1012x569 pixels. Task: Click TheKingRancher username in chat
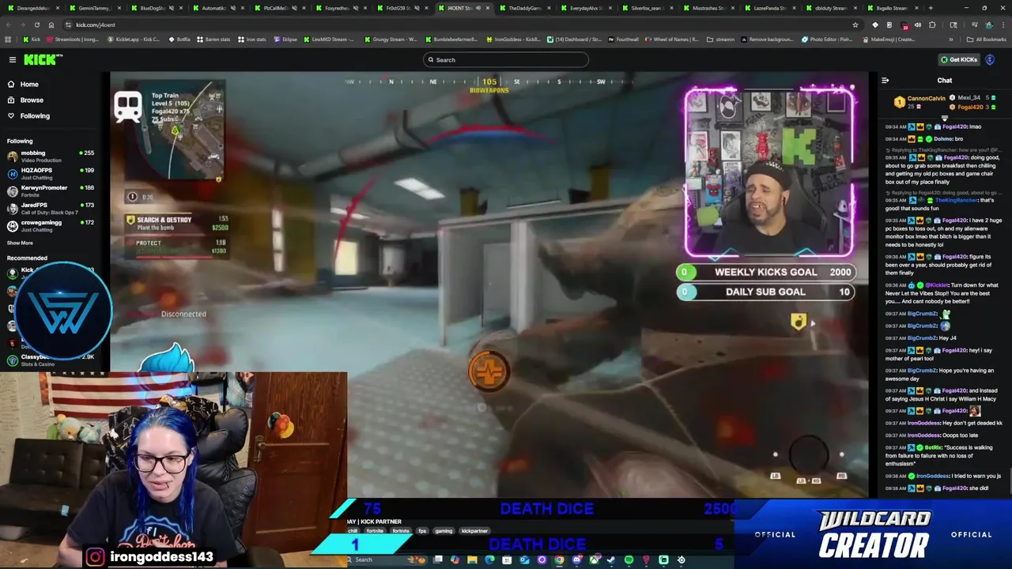pos(956,200)
